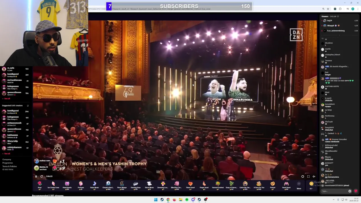This screenshot has height=203, width=361.
Task: Send the Enjoy Music gift
Action: [x=94, y=185]
